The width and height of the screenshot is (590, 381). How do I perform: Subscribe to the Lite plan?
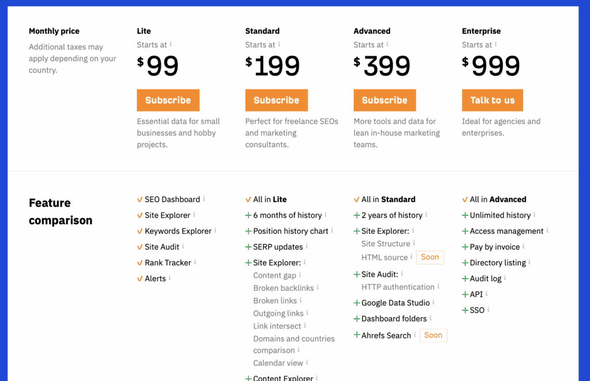pos(168,100)
